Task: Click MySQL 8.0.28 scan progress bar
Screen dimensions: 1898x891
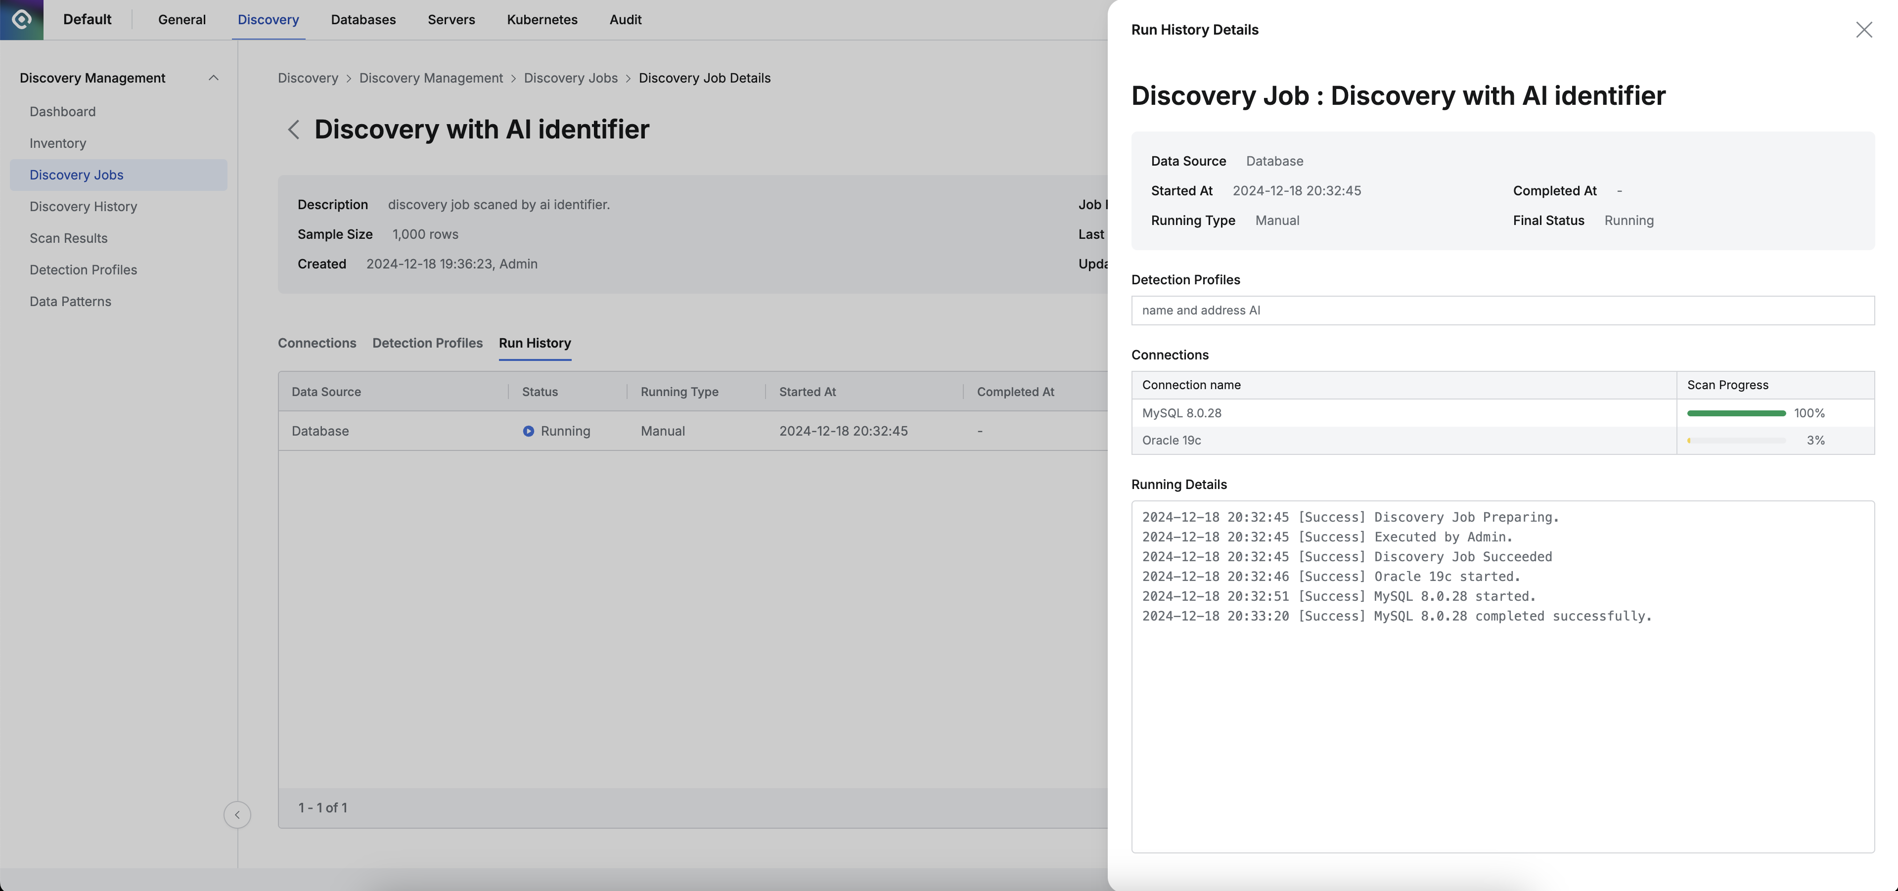Action: [1736, 413]
